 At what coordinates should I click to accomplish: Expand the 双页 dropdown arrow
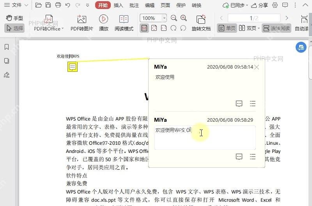coord(259,28)
